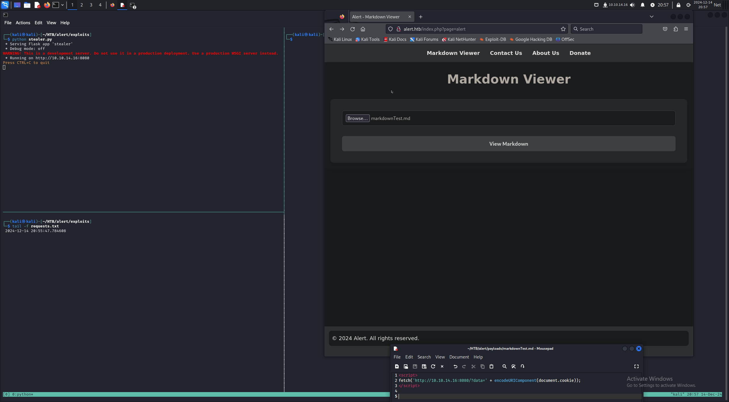Launch the file manager from the panel
729x402 pixels.
27,5
